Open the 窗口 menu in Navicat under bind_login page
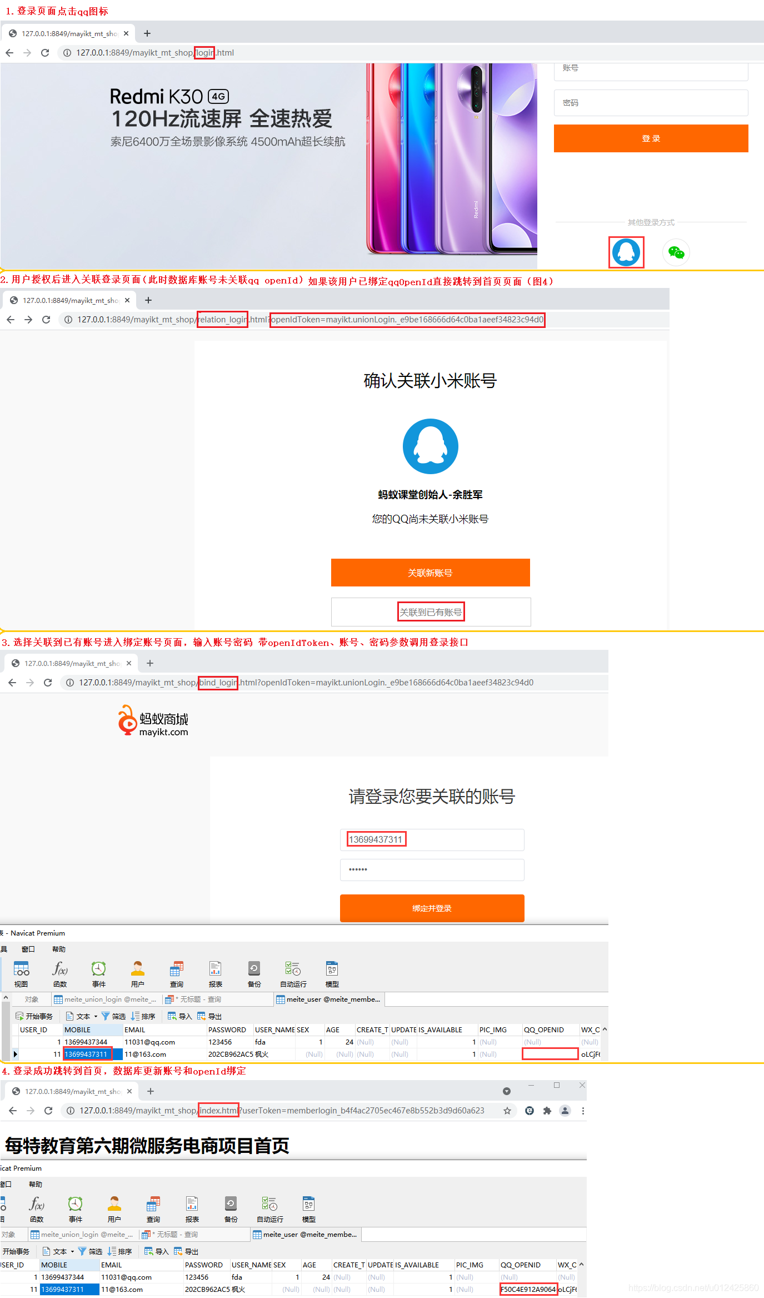 [x=28, y=949]
